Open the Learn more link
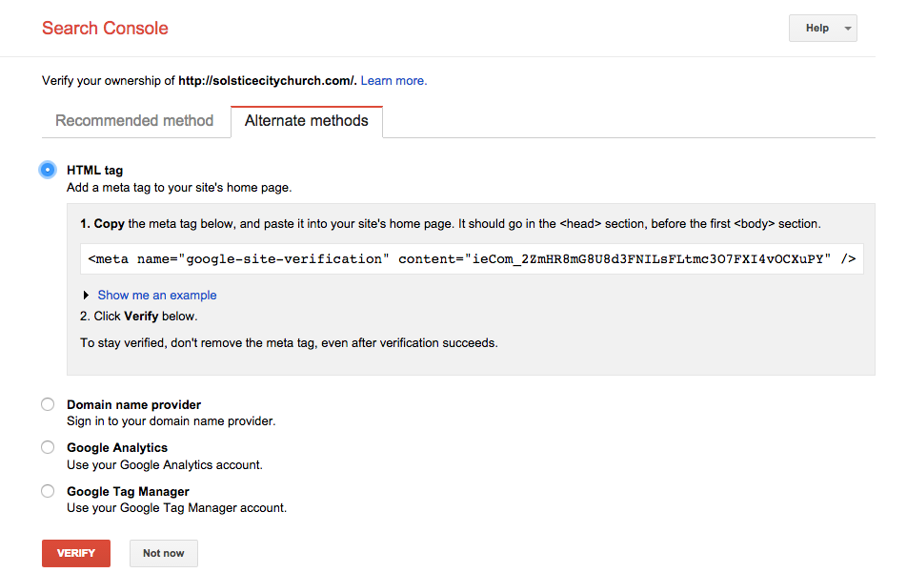 click(393, 80)
